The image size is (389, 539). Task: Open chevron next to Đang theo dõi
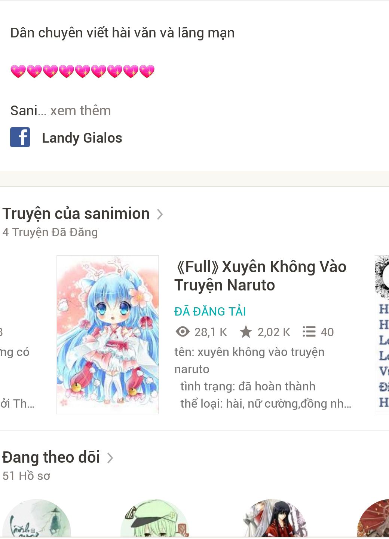(x=110, y=458)
